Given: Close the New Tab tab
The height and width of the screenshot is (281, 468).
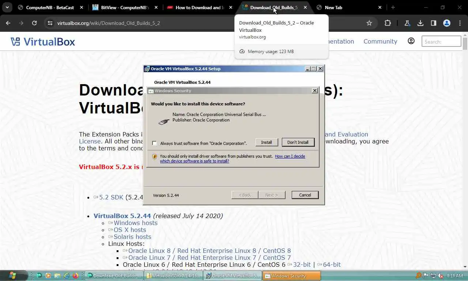Looking at the screenshot, I should 380,7.
